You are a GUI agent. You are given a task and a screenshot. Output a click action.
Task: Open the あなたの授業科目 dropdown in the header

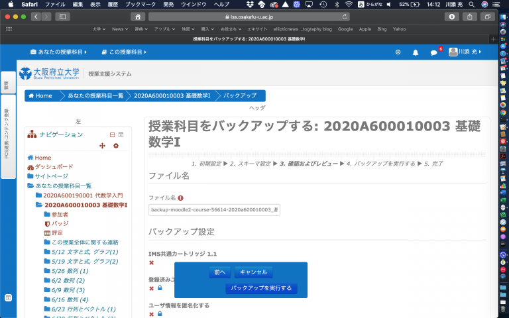click(x=58, y=52)
